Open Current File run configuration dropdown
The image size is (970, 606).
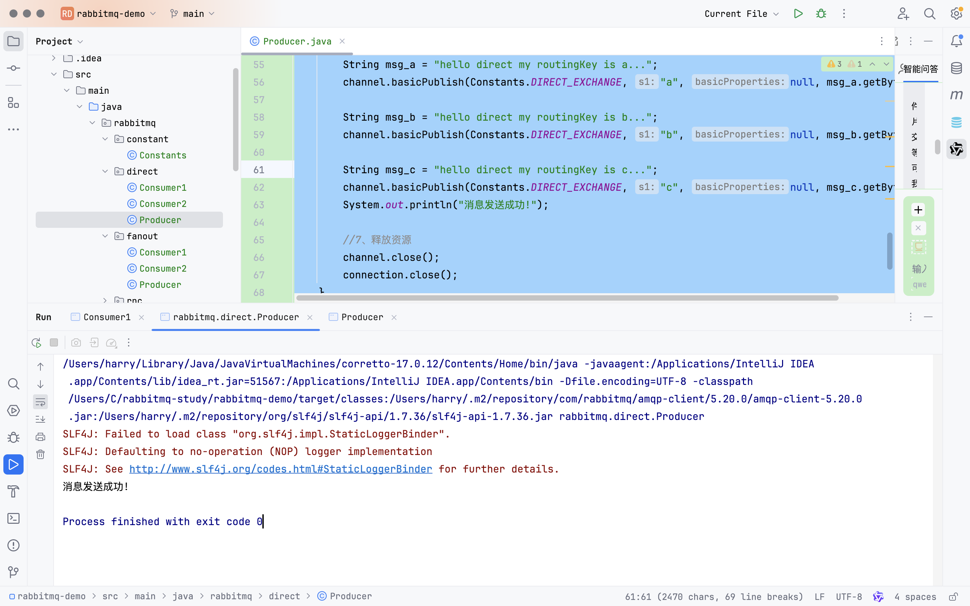point(741,13)
